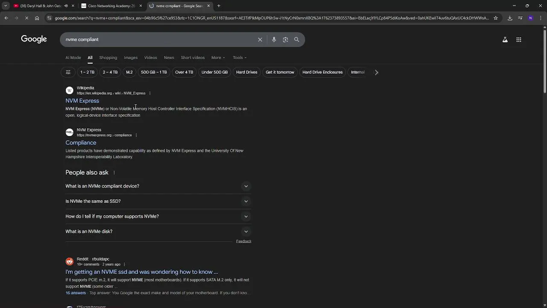Toggle the 2 – 4 TB filter chip
The width and height of the screenshot is (547, 308).
click(110, 72)
